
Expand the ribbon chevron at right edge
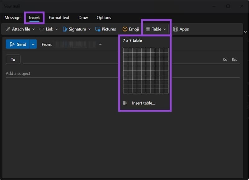click(x=246, y=32)
